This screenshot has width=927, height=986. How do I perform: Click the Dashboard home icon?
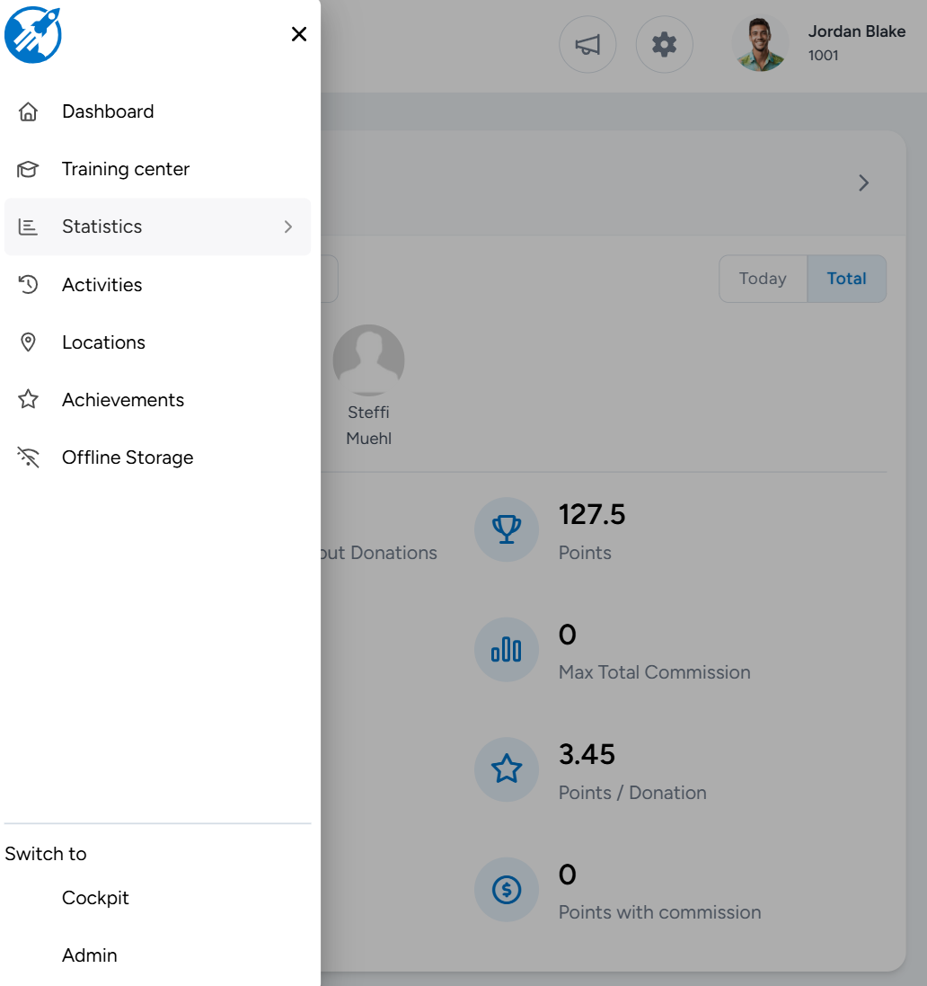coord(28,111)
